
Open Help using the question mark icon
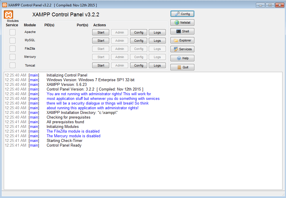(182, 58)
